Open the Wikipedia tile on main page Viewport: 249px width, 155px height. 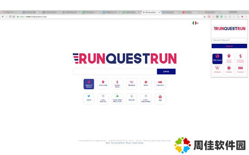[132, 84]
